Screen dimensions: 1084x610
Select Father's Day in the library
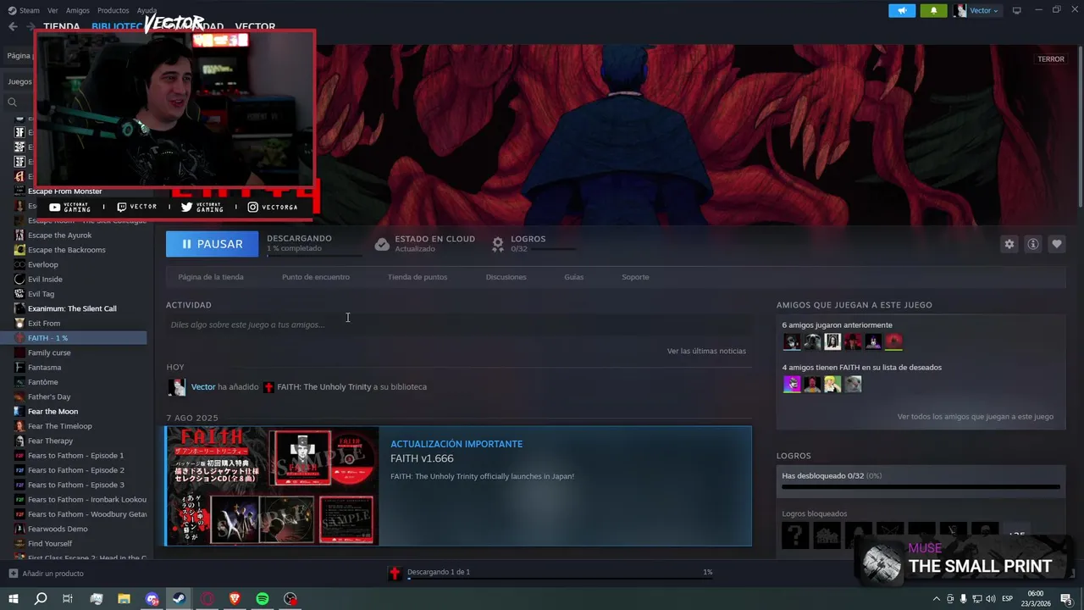point(49,396)
